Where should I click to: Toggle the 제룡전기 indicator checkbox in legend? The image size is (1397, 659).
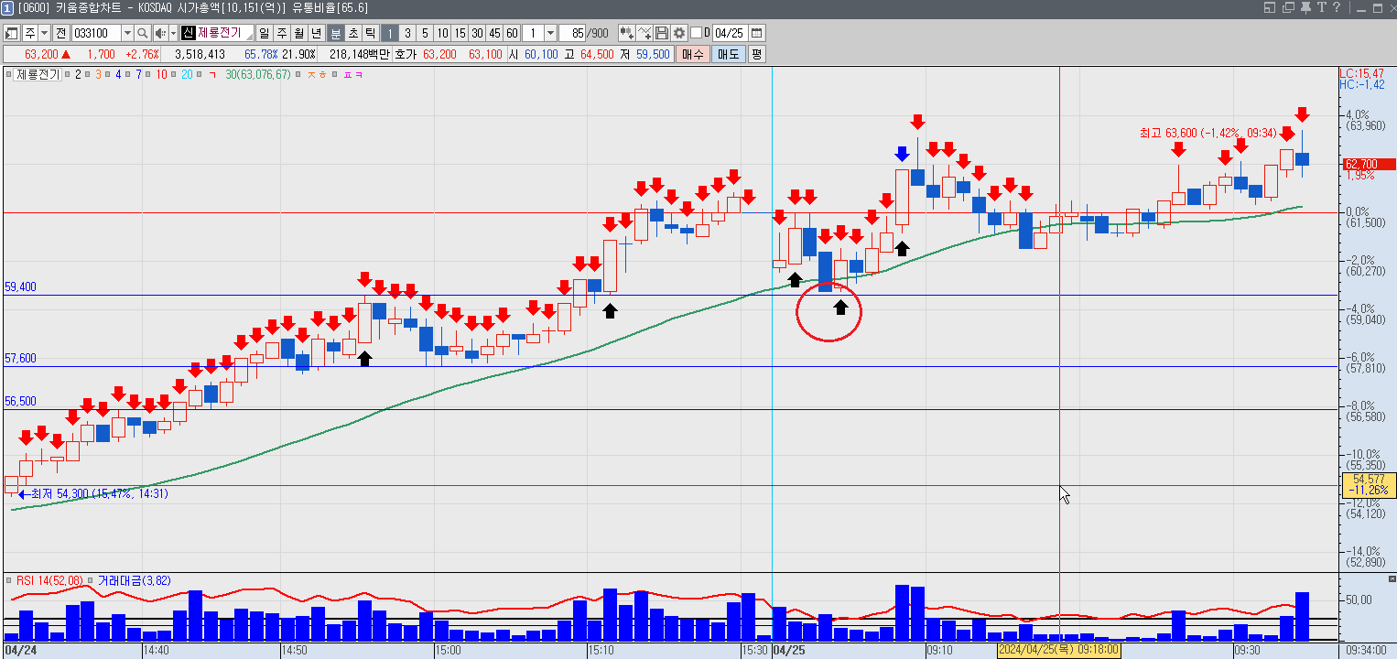[9, 74]
